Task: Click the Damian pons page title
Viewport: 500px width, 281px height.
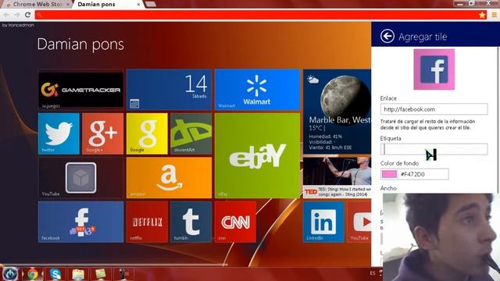Action: (80, 44)
